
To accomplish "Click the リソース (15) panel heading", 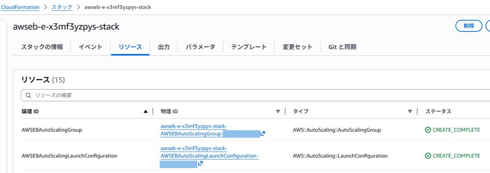I will pos(43,80).
